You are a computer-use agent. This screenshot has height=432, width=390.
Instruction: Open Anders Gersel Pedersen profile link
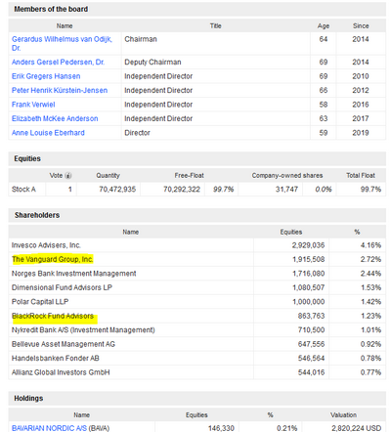(58, 62)
